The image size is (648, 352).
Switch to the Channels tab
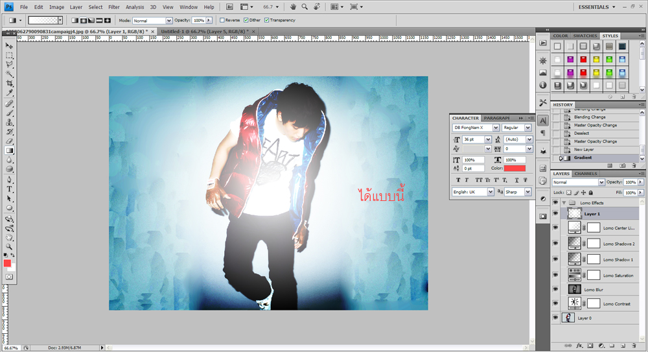586,173
